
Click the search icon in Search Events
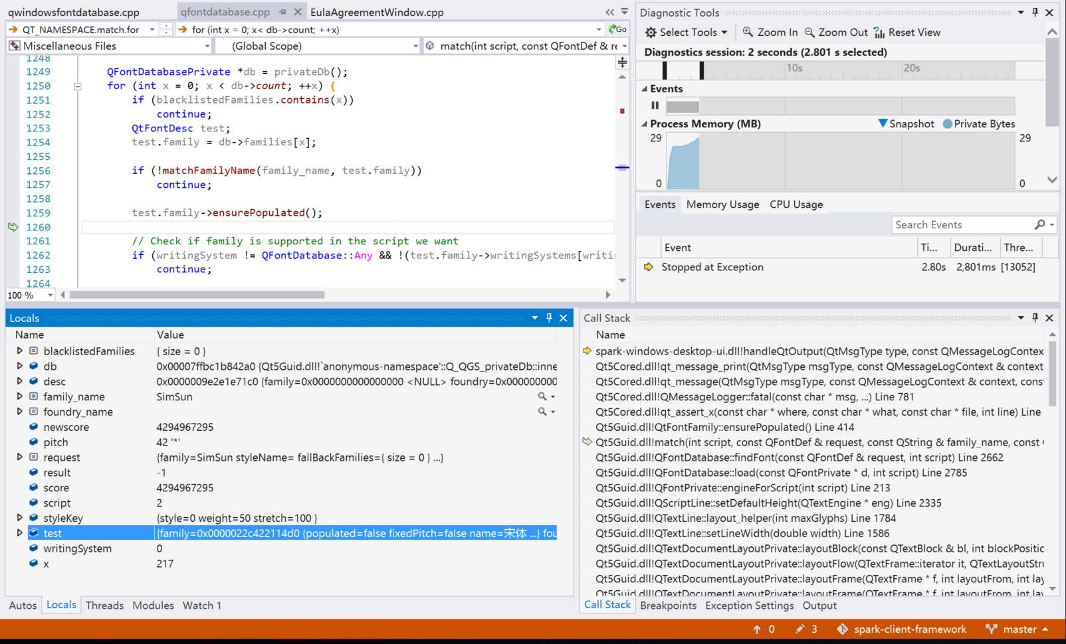pyautogui.click(x=1039, y=225)
